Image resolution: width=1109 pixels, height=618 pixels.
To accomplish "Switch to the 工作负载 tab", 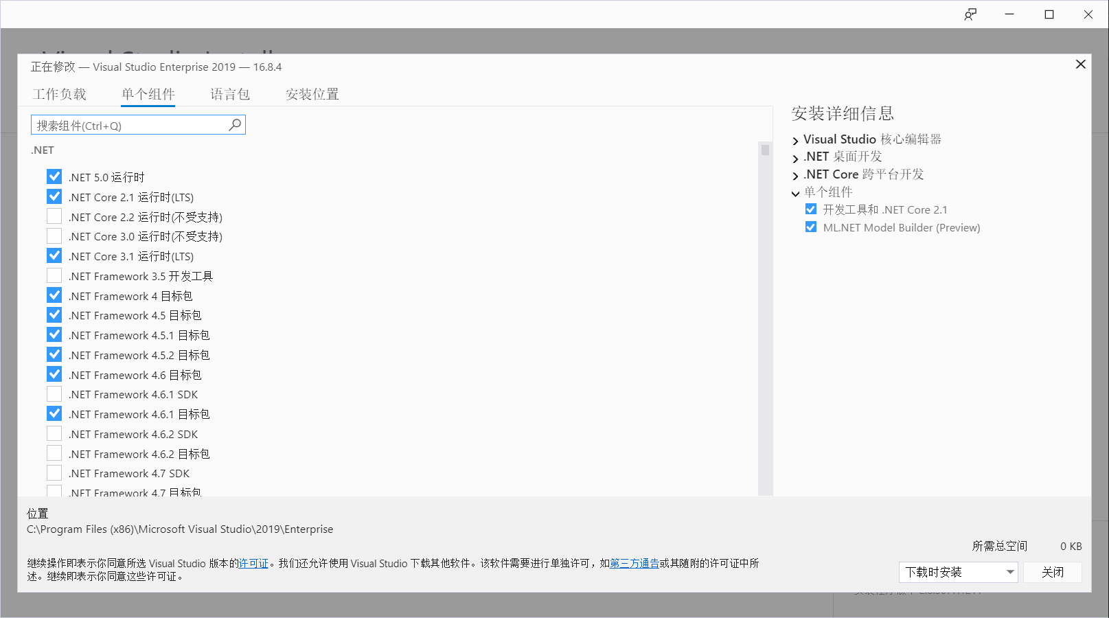I will 60,94.
